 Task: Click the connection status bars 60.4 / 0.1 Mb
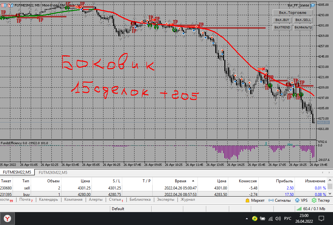pyautogui.click(x=311, y=209)
